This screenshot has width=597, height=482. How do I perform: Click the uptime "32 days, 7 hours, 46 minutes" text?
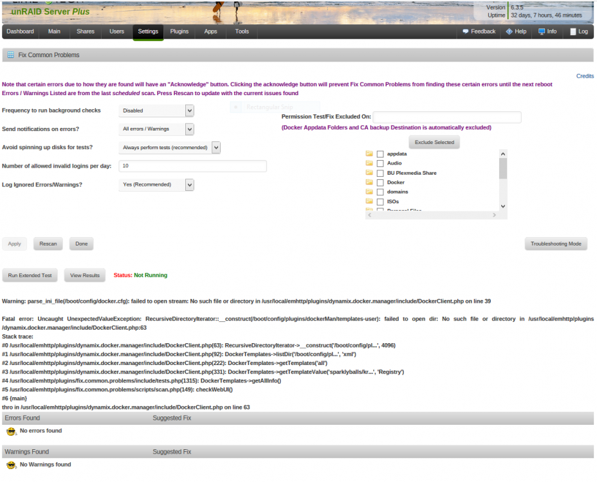point(546,15)
